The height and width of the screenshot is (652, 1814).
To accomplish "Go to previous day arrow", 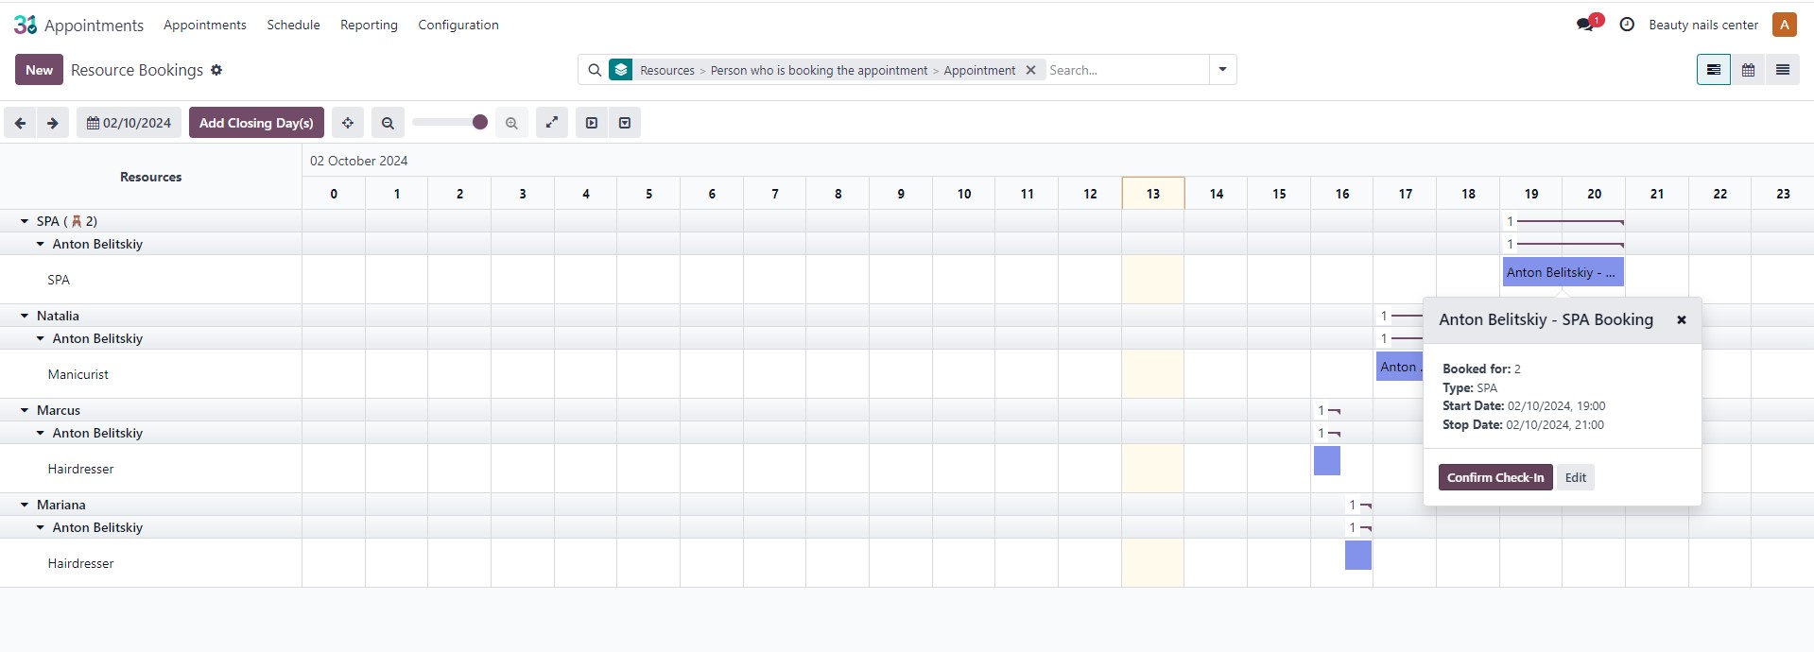I will [20, 123].
